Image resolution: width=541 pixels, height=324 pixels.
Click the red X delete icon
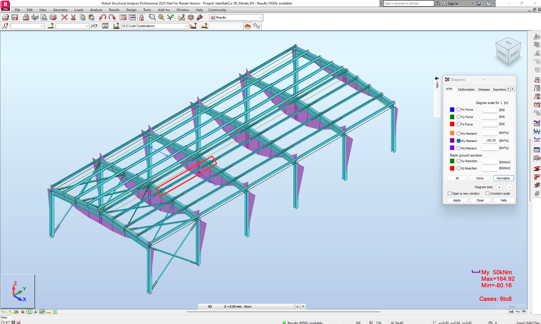(64, 17)
